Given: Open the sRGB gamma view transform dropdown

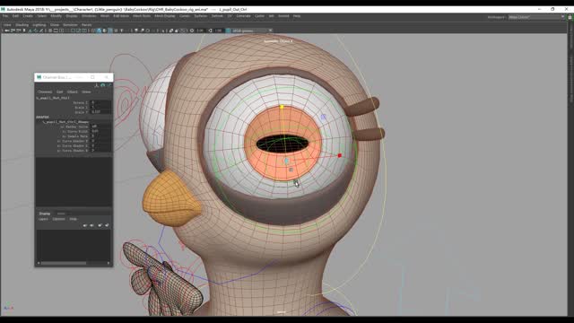Looking at the screenshot, I should (x=253, y=31).
